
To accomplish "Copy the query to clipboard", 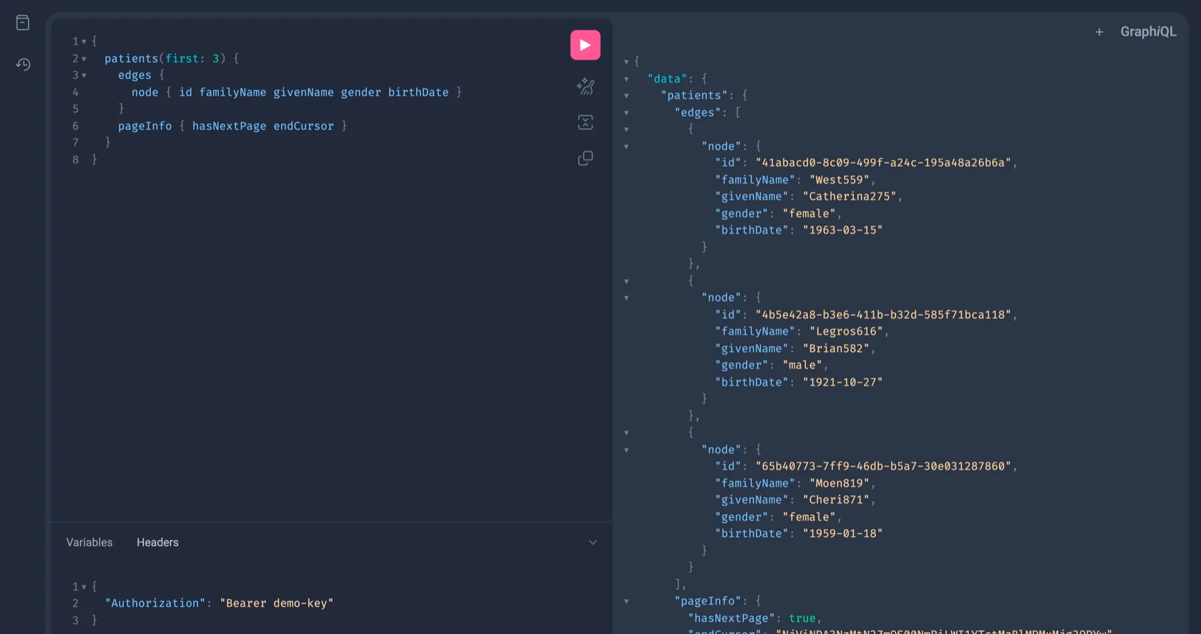I will coord(585,159).
